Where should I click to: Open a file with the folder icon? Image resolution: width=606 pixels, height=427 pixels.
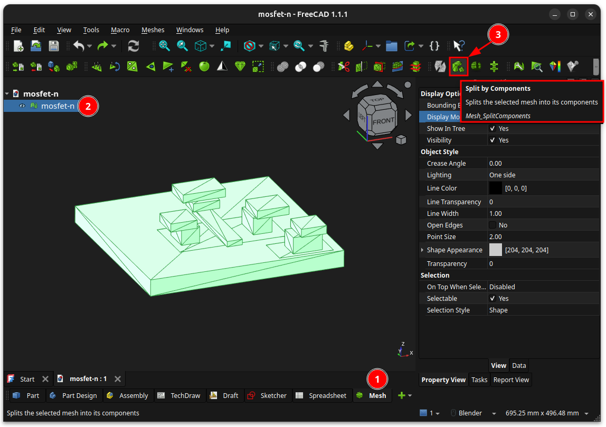click(x=36, y=46)
